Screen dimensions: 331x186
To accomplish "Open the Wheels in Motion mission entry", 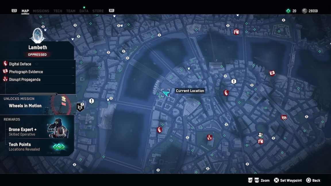I will (x=38, y=105).
